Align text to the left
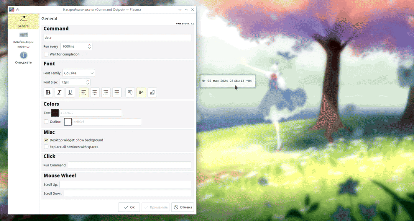 [84, 92]
